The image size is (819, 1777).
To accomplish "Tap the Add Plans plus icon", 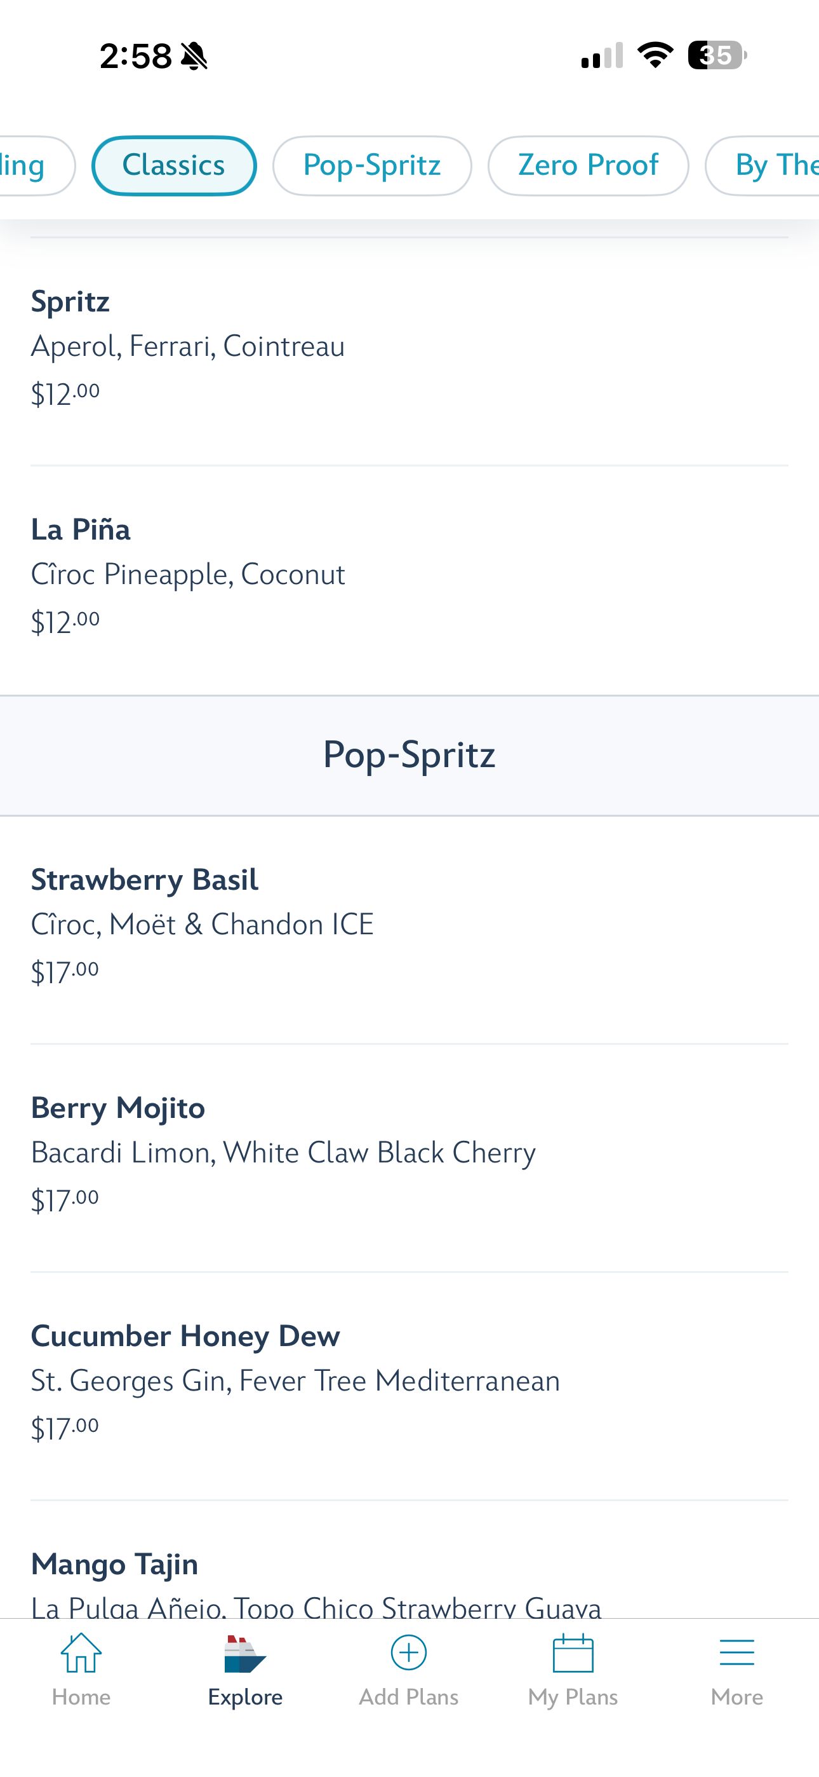I will click(x=409, y=1653).
